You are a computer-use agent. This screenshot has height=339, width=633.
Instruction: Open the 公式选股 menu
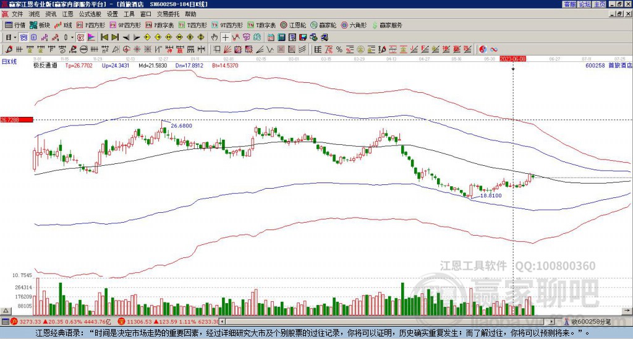click(90, 14)
